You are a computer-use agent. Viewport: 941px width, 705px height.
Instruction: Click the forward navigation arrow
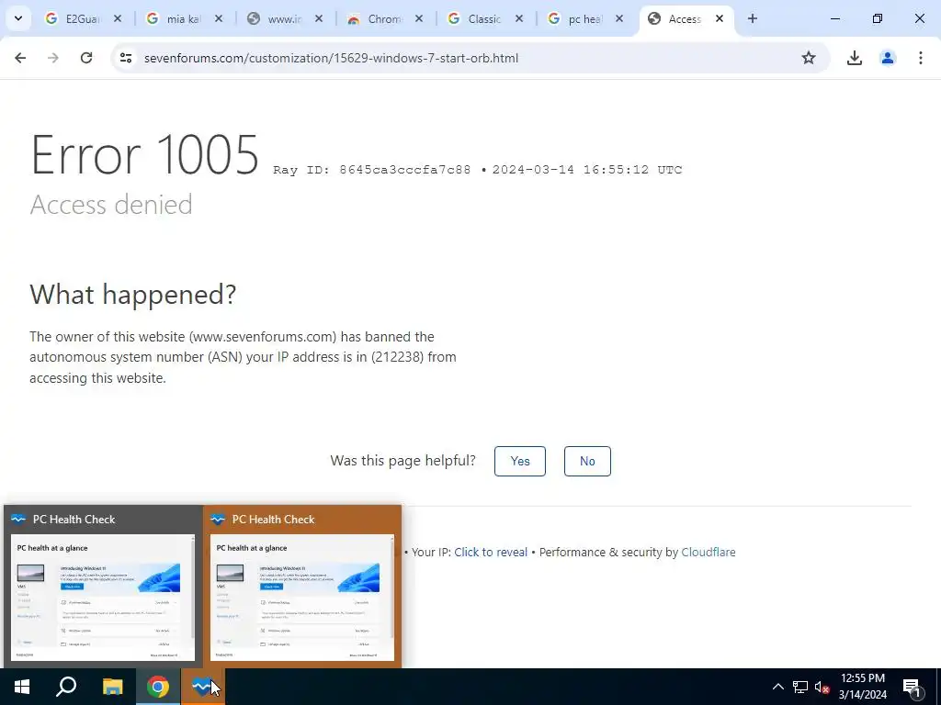[53, 58]
